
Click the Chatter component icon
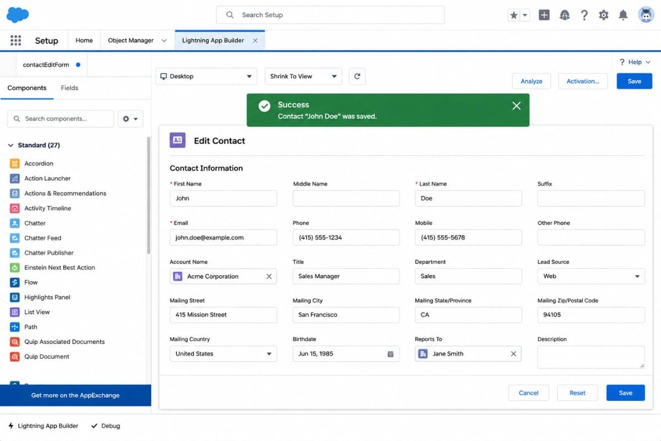pos(15,223)
